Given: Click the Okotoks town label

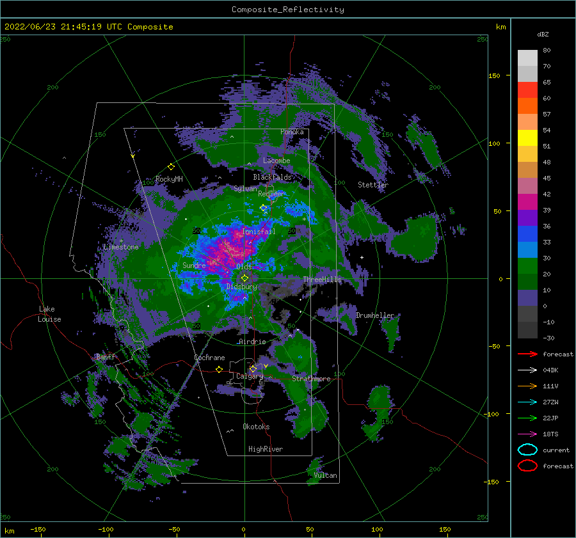Looking at the screenshot, I should (256, 427).
